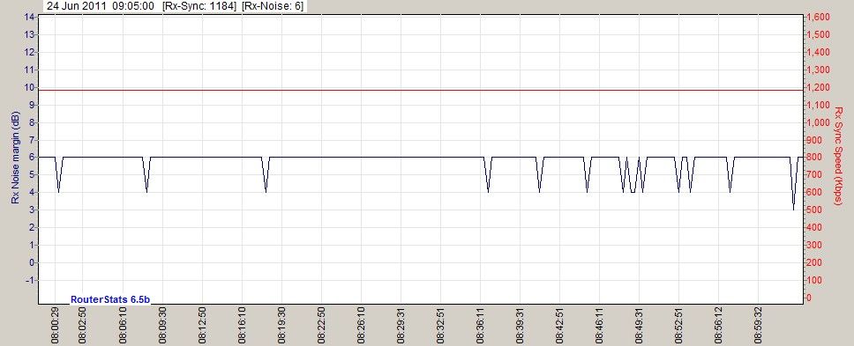854x346 pixels.
Task: Click right axis value 800
Action: (815, 157)
